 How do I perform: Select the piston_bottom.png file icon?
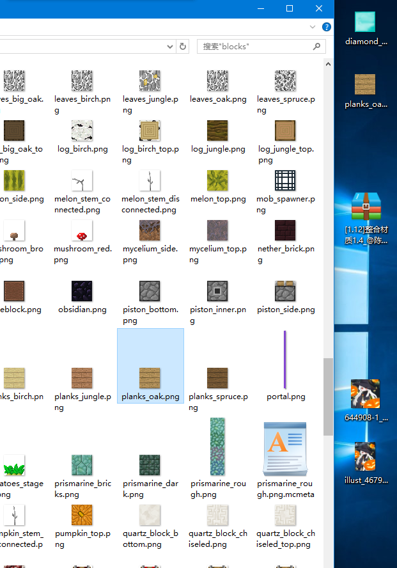click(150, 291)
